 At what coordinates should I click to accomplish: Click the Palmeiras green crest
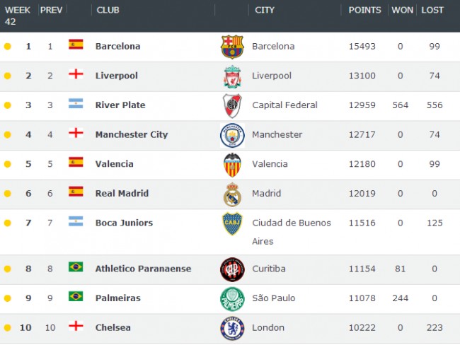tap(232, 298)
